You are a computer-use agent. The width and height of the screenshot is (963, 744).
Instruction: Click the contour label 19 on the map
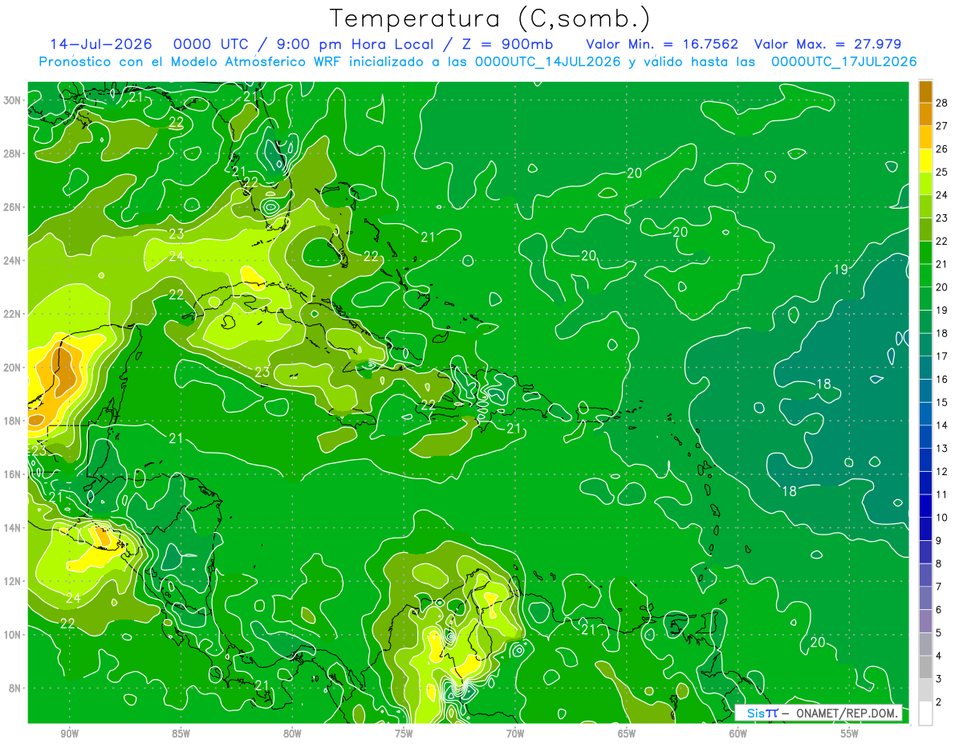[840, 270]
